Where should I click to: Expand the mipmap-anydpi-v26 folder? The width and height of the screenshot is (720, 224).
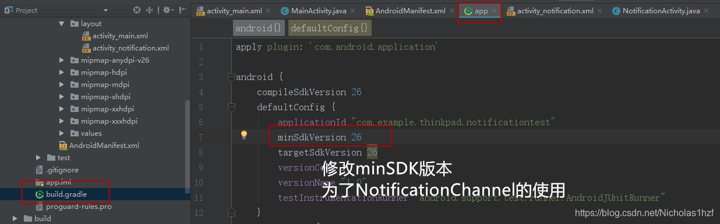(62, 60)
